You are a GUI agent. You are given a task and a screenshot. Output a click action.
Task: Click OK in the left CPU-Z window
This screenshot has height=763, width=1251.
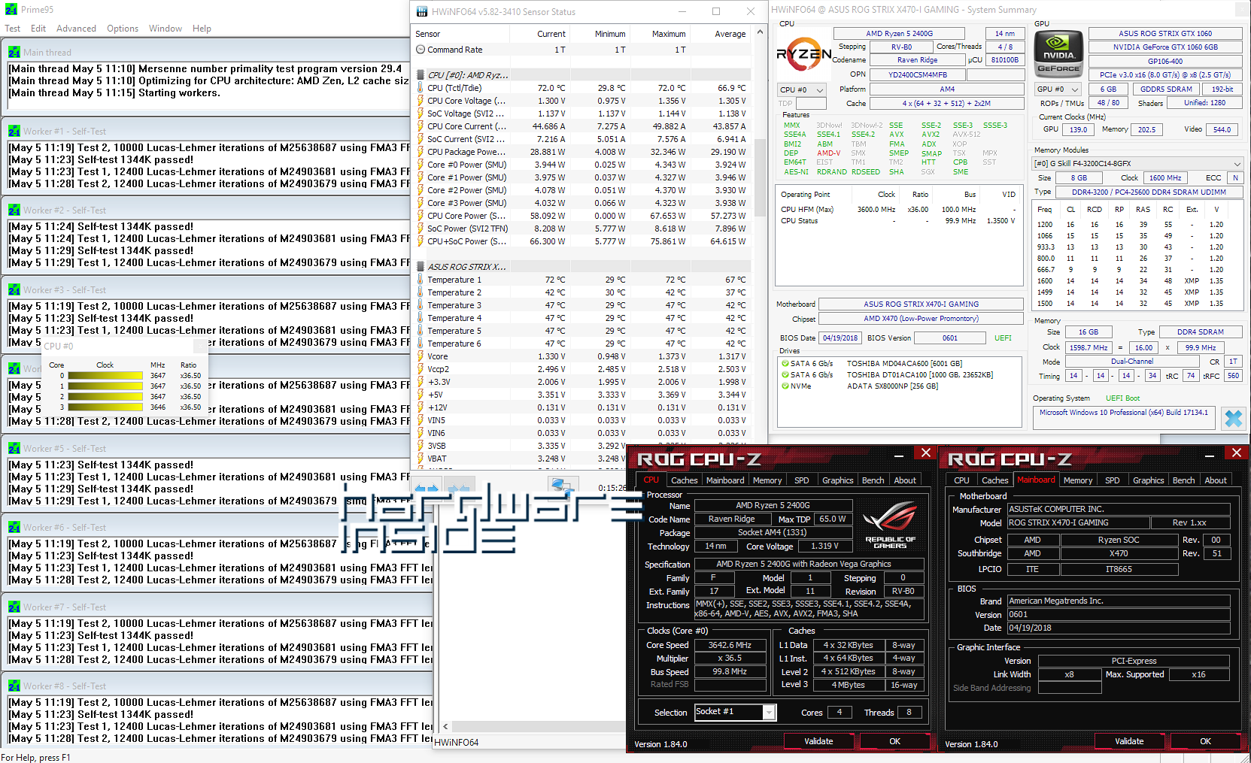894,741
